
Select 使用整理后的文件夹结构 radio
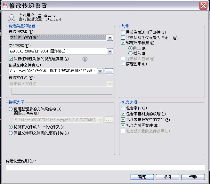click(x=11, y=109)
